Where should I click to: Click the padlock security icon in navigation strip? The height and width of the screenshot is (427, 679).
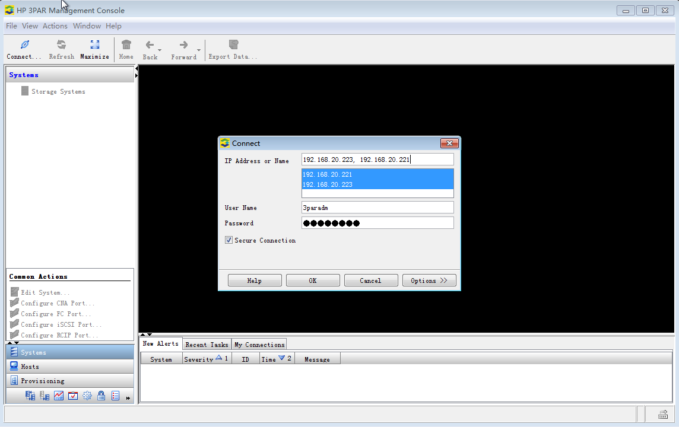click(x=101, y=396)
